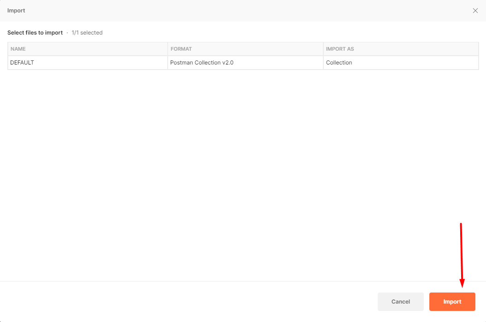Cancel importing the selected file
The width and height of the screenshot is (486, 322).
400,301
